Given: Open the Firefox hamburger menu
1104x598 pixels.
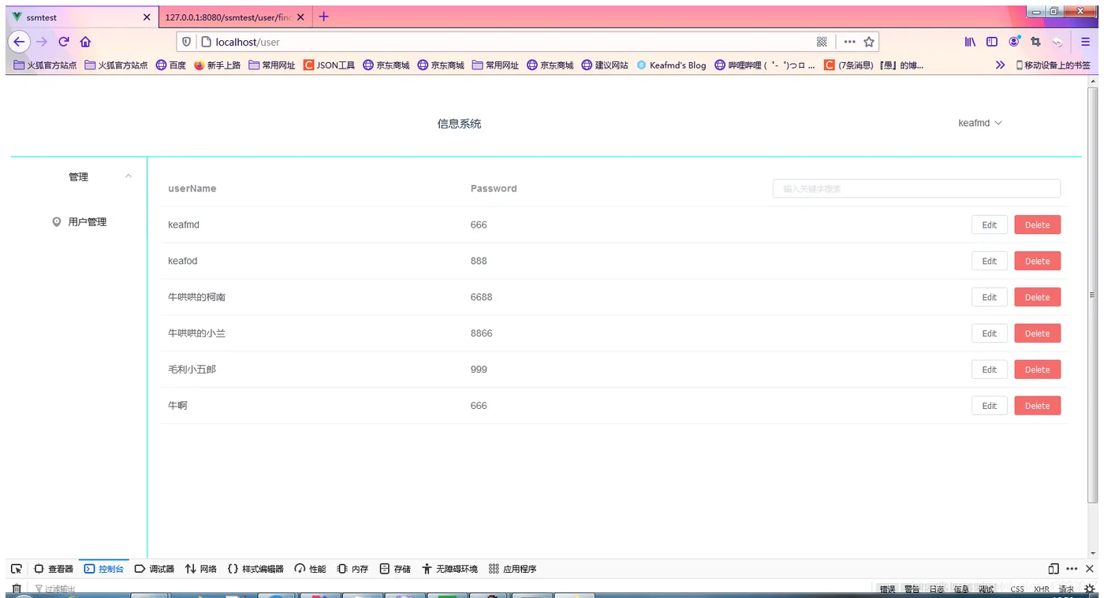Looking at the screenshot, I should [x=1086, y=42].
